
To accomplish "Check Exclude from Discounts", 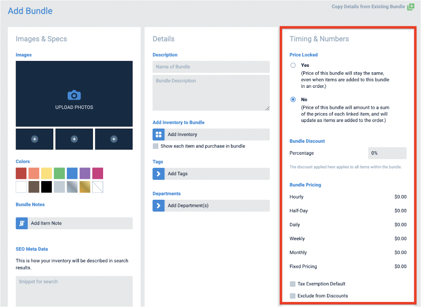I will pyautogui.click(x=293, y=296).
